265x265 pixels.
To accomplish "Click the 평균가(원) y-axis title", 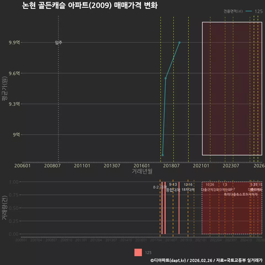I will click(x=5, y=89).
